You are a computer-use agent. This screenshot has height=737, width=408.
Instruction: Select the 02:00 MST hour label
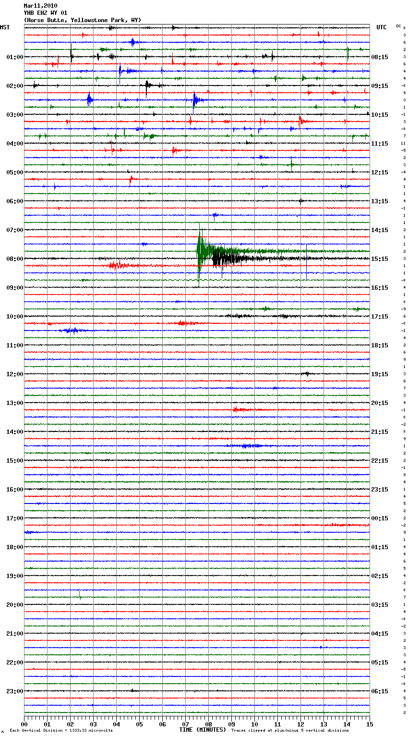[x=15, y=86]
